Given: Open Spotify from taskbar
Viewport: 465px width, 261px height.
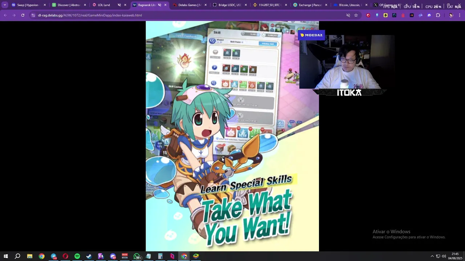Looking at the screenshot, I should (x=77, y=256).
